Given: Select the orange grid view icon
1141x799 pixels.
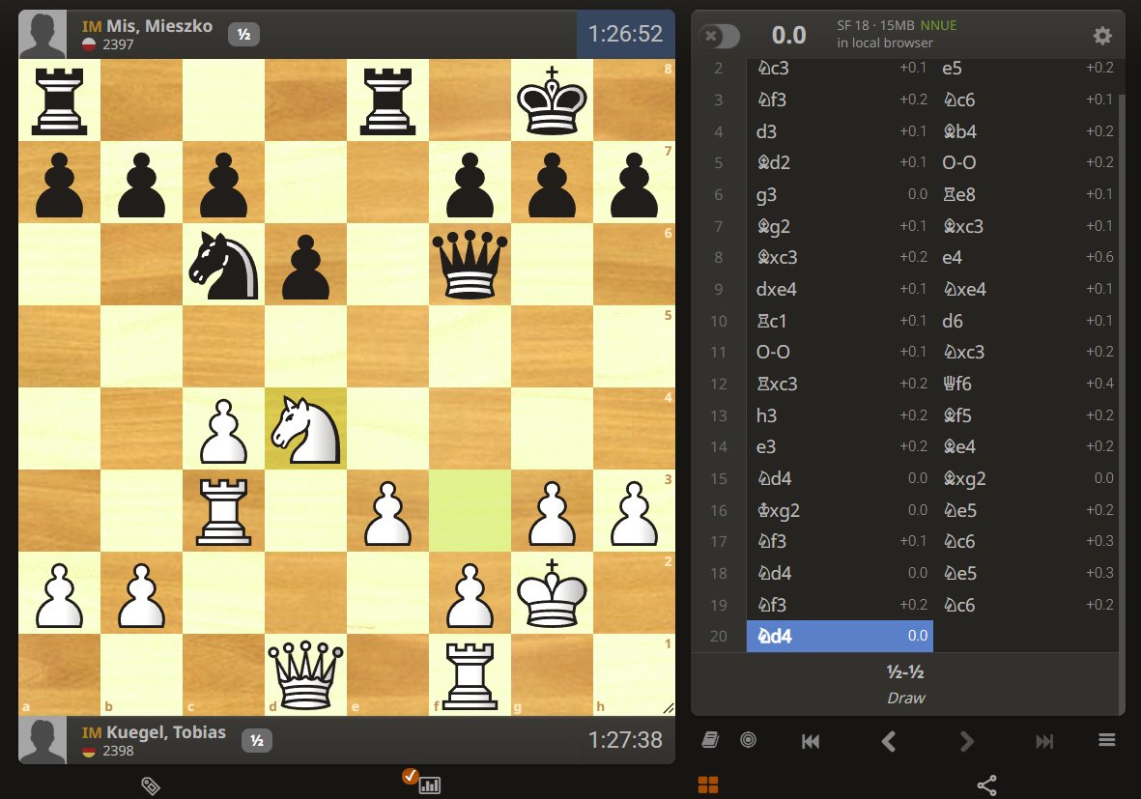Looking at the screenshot, I should [708, 785].
